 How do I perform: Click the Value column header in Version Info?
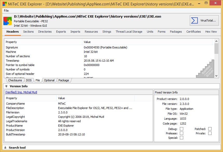(x=96, y=98)
